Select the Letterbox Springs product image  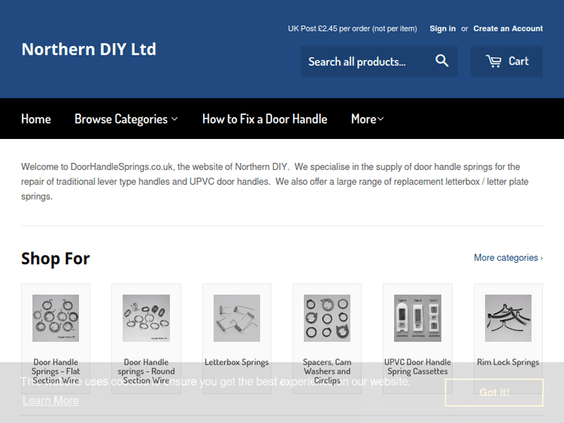click(237, 318)
